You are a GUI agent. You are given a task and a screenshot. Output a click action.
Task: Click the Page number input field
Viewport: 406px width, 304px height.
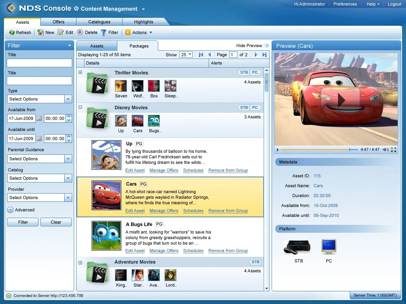coord(233,55)
